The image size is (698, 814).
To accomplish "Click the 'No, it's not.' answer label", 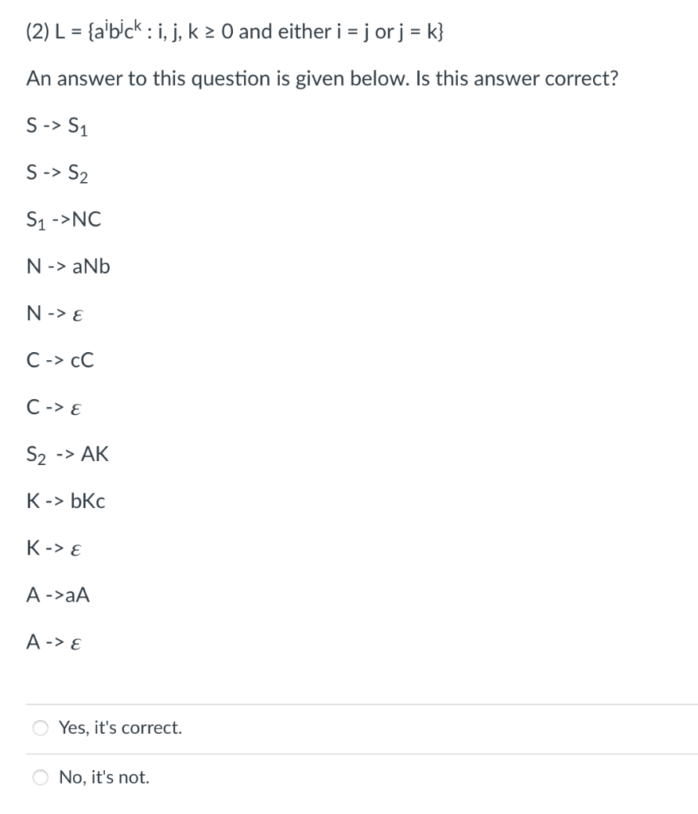I will [104, 778].
